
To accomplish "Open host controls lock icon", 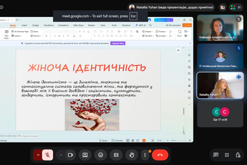I will point(238,155).
